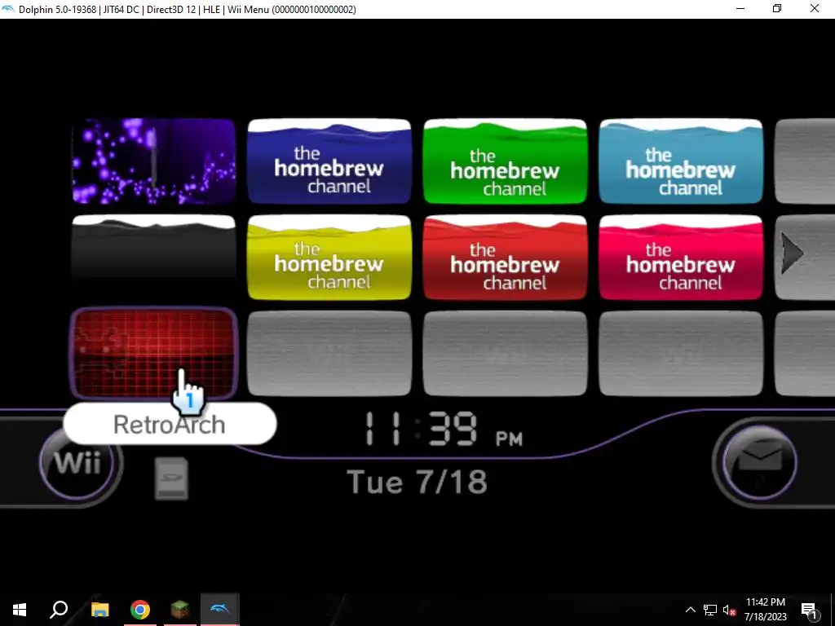Launch the pink homebrew channel

click(681, 257)
